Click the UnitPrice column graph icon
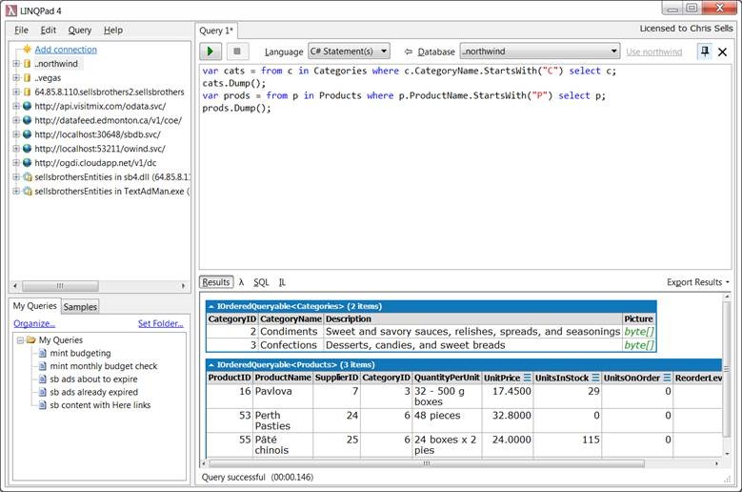Image resolution: width=742 pixels, height=492 pixels. (527, 378)
